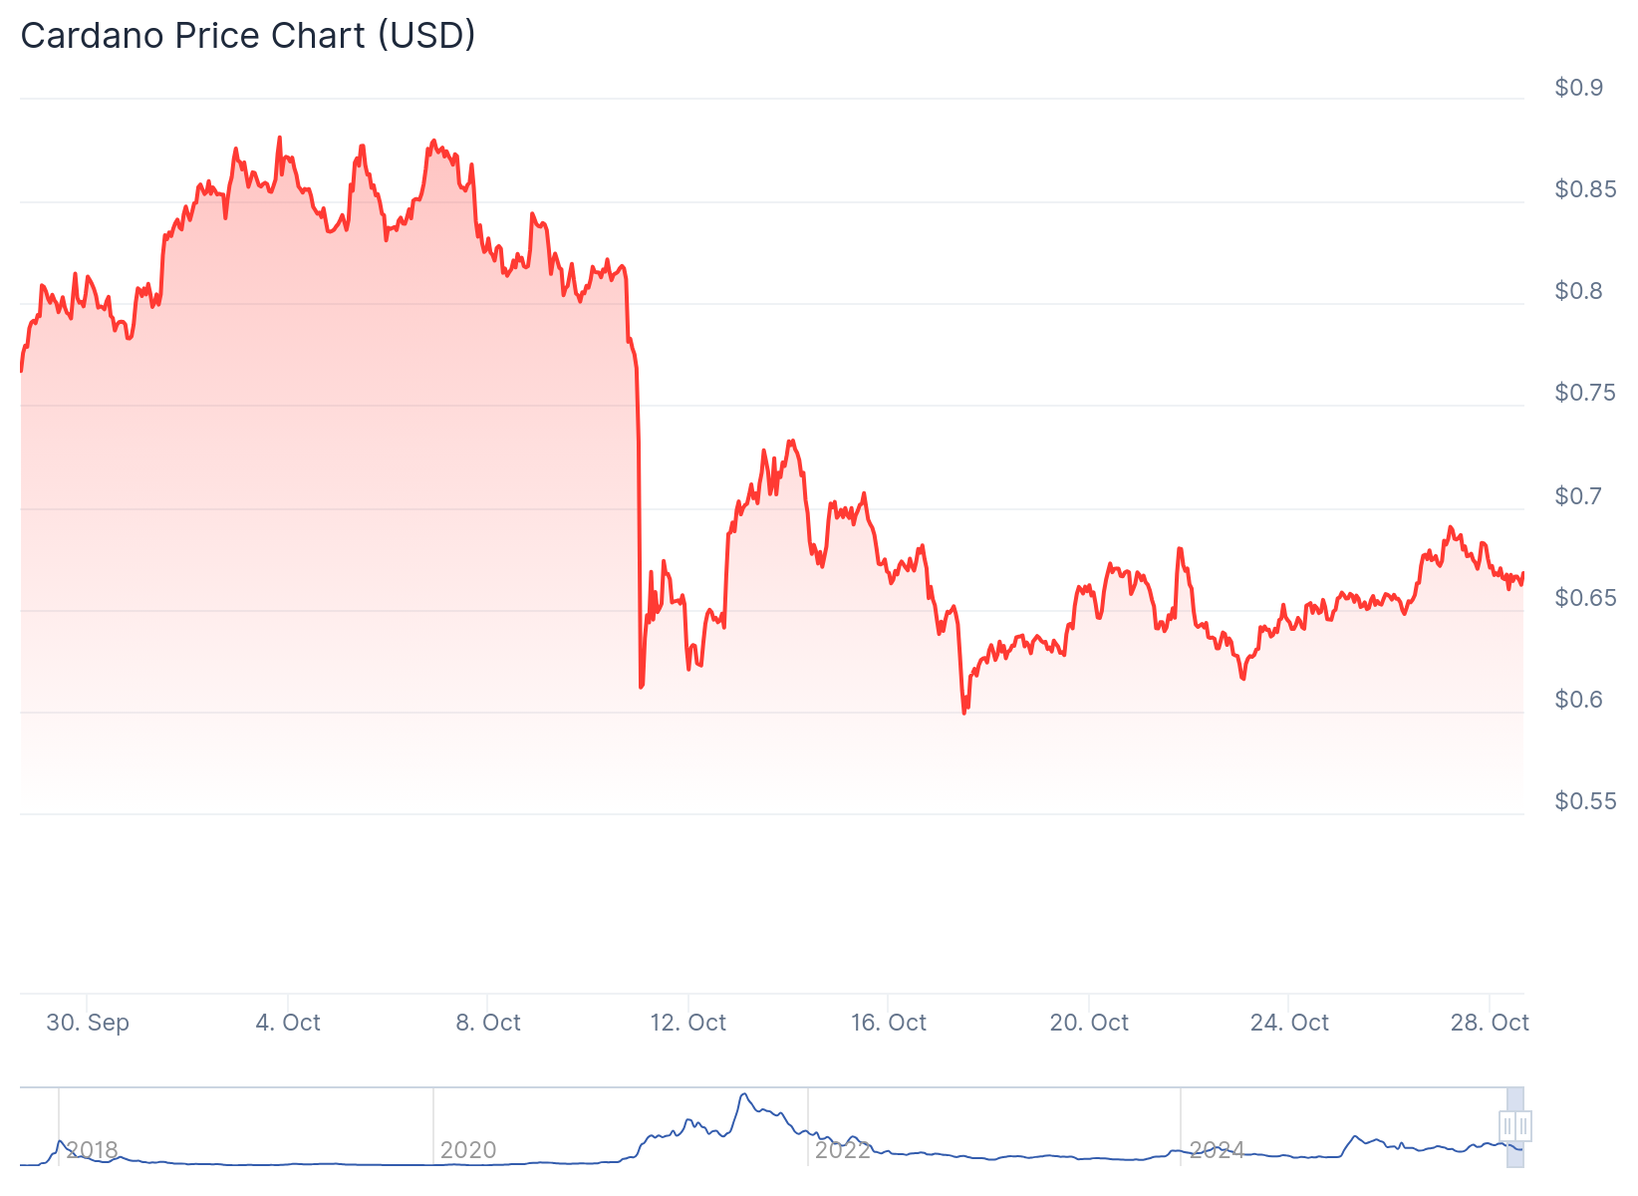Click the left navigator range handle

tap(1508, 1126)
